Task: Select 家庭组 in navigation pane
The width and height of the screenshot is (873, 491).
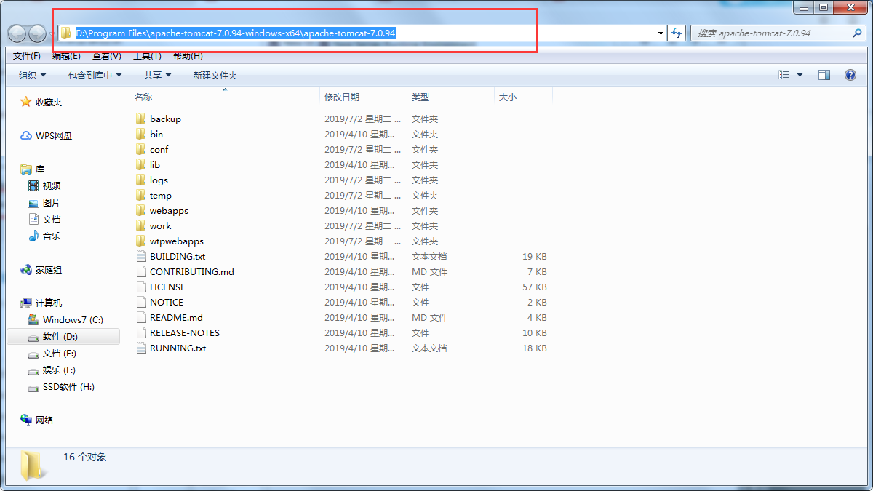Action: tap(41, 269)
